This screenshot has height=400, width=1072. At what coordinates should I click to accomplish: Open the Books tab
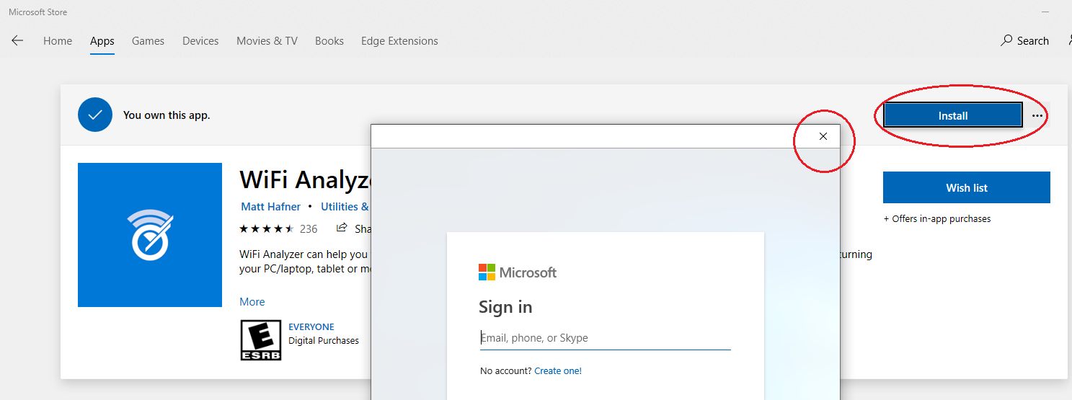pos(329,41)
